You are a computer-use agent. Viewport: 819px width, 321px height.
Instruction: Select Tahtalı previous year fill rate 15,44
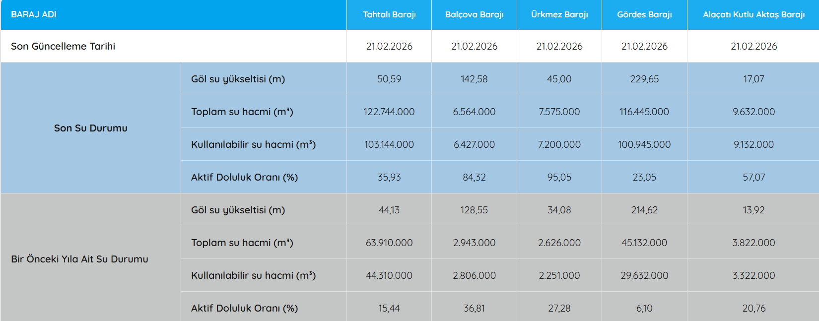(389, 308)
